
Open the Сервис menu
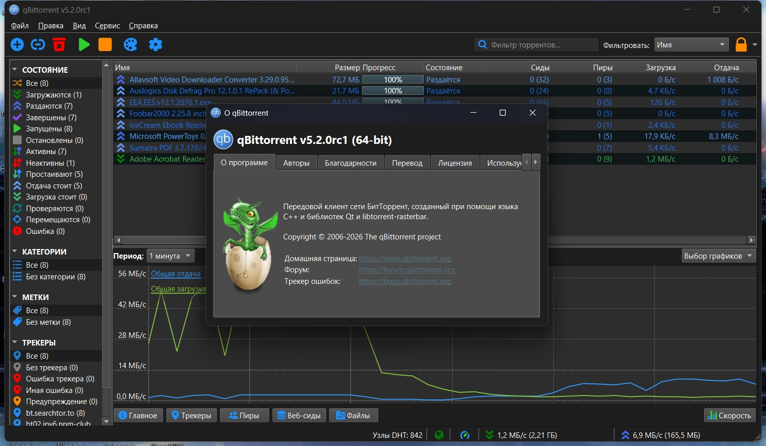pyautogui.click(x=107, y=26)
